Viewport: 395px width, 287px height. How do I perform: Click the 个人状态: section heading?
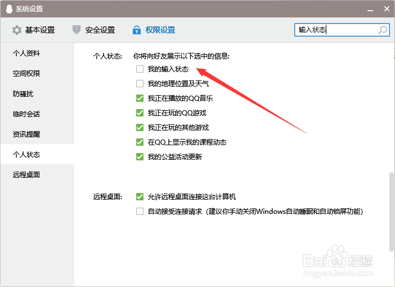tap(107, 56)
